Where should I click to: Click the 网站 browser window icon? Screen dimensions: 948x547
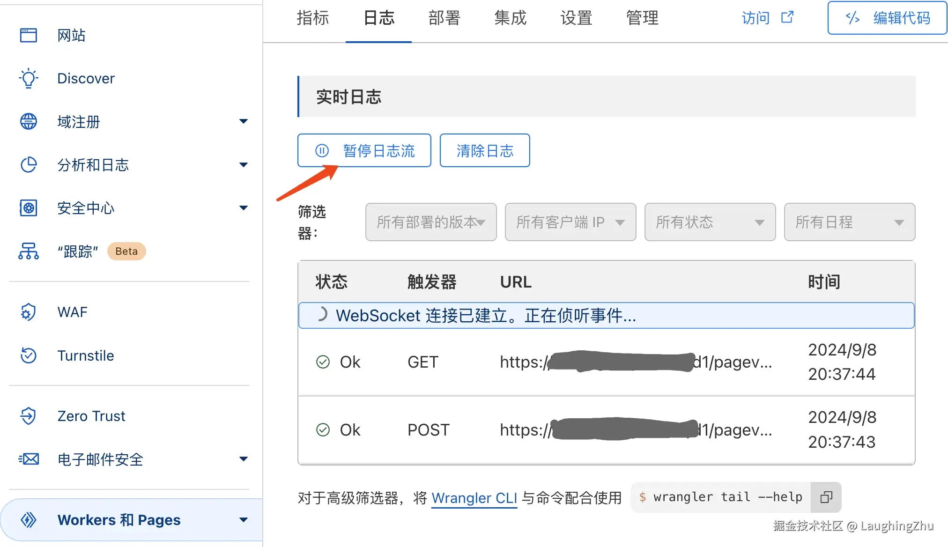coord(29,35)
